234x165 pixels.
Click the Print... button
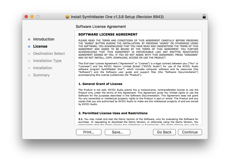[89, 132]
